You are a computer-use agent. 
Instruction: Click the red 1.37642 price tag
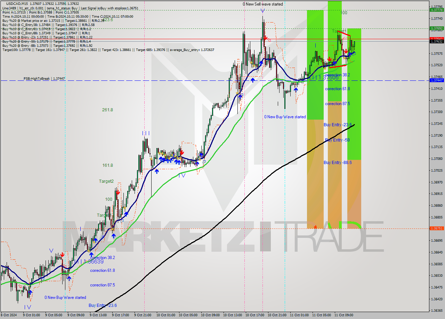(x=437, y=38)
